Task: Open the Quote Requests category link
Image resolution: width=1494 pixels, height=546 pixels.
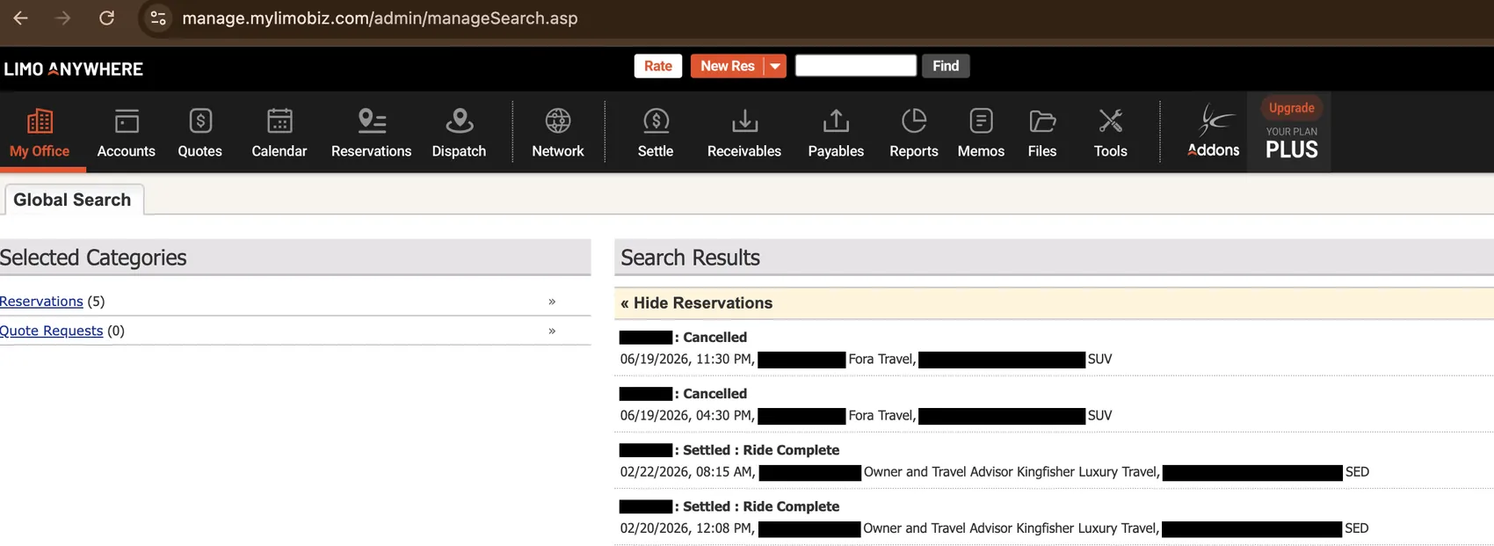Action: (52, 331)
